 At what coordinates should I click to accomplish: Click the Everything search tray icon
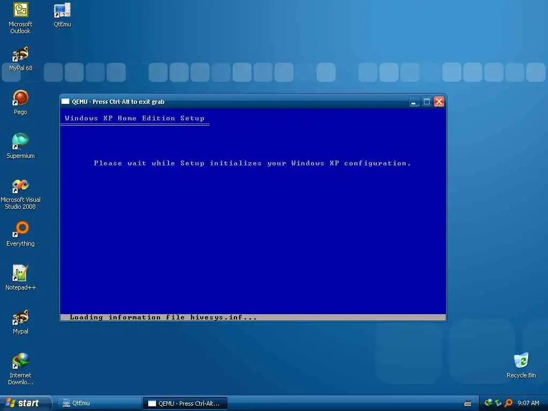click(508, 403)
